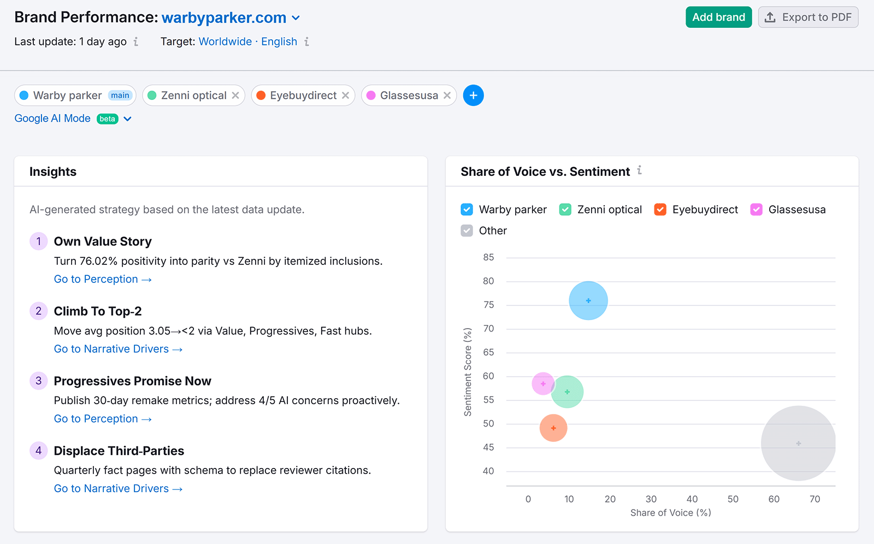Click the blue plus to add a competitor
Viewport: 874px width, 544px height.
click(x=473, y=95)
